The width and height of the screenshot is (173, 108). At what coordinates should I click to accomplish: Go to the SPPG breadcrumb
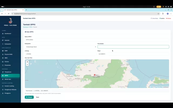(31, 27)
